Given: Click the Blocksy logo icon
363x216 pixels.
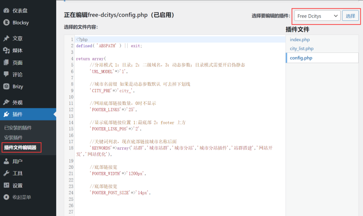Looking at the screenshot, I should coord(6,22).
